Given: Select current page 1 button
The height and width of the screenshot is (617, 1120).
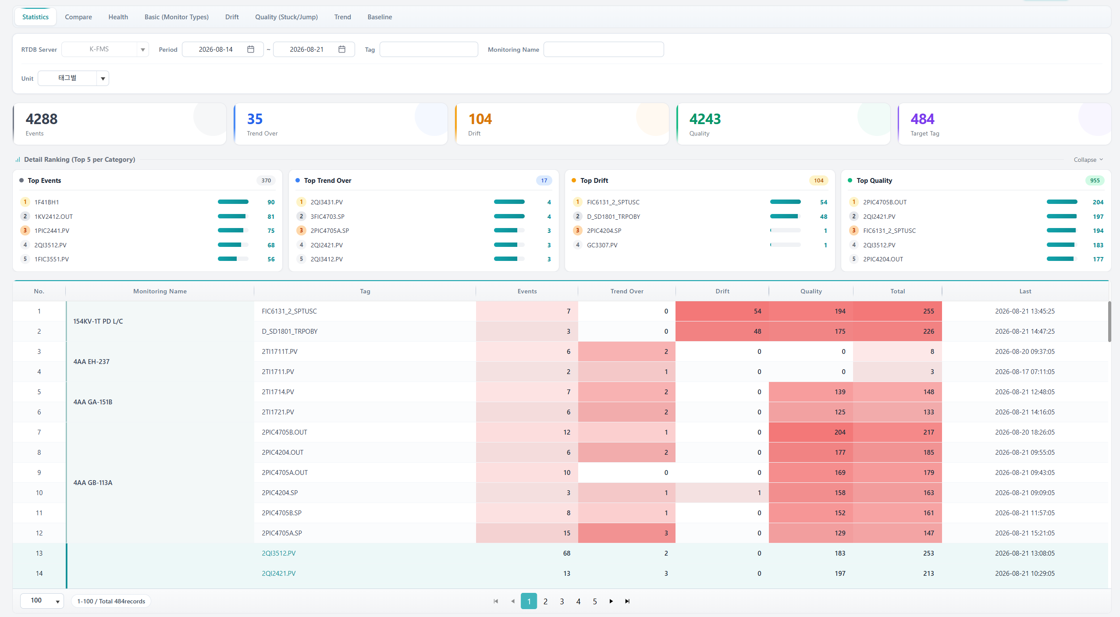Looking at the screenshot, I should (529, 601).
